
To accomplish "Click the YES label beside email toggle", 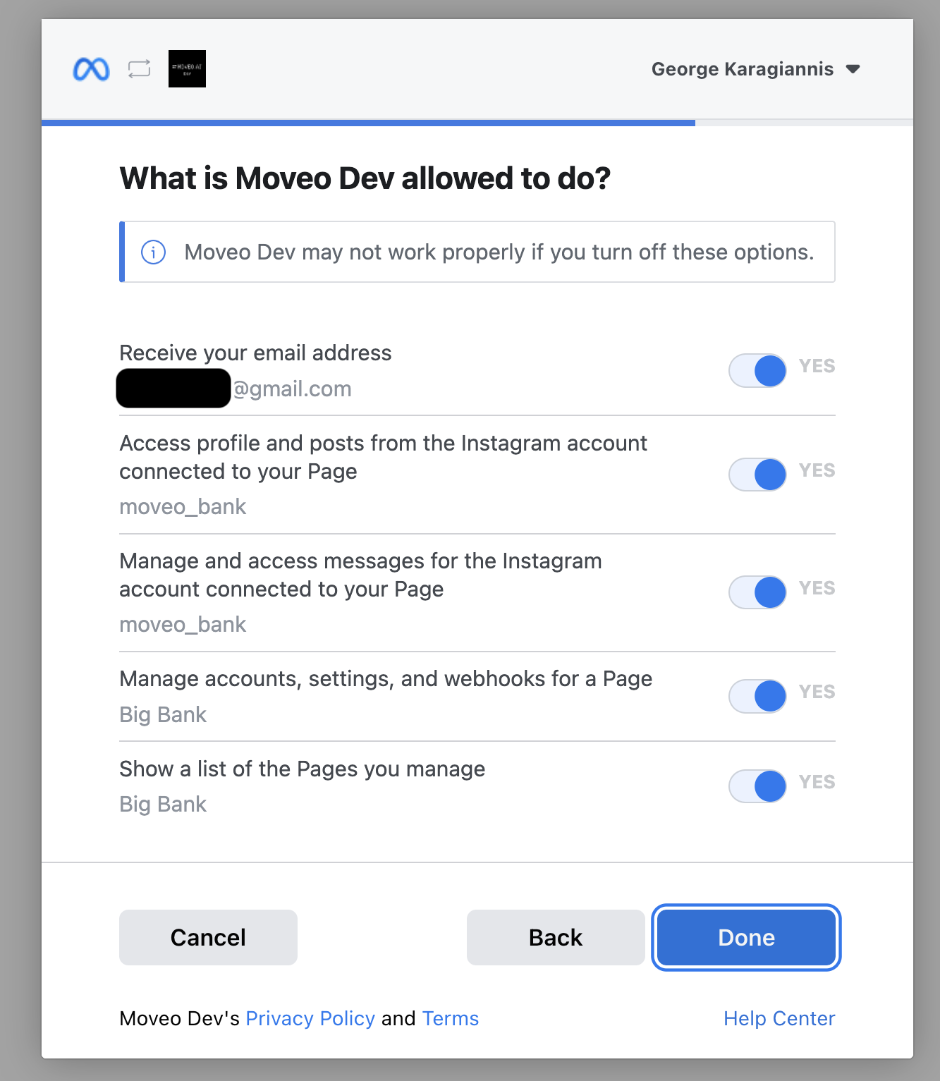I will pos(817,366).
